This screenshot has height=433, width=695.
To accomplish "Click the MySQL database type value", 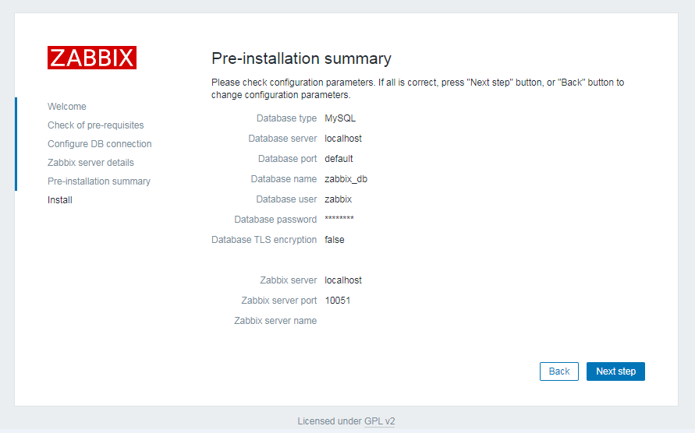I will click(340, 118).
